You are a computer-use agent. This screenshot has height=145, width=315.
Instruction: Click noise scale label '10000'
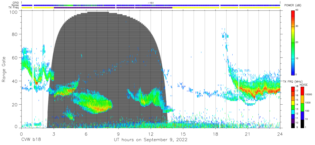click(308, 94)
